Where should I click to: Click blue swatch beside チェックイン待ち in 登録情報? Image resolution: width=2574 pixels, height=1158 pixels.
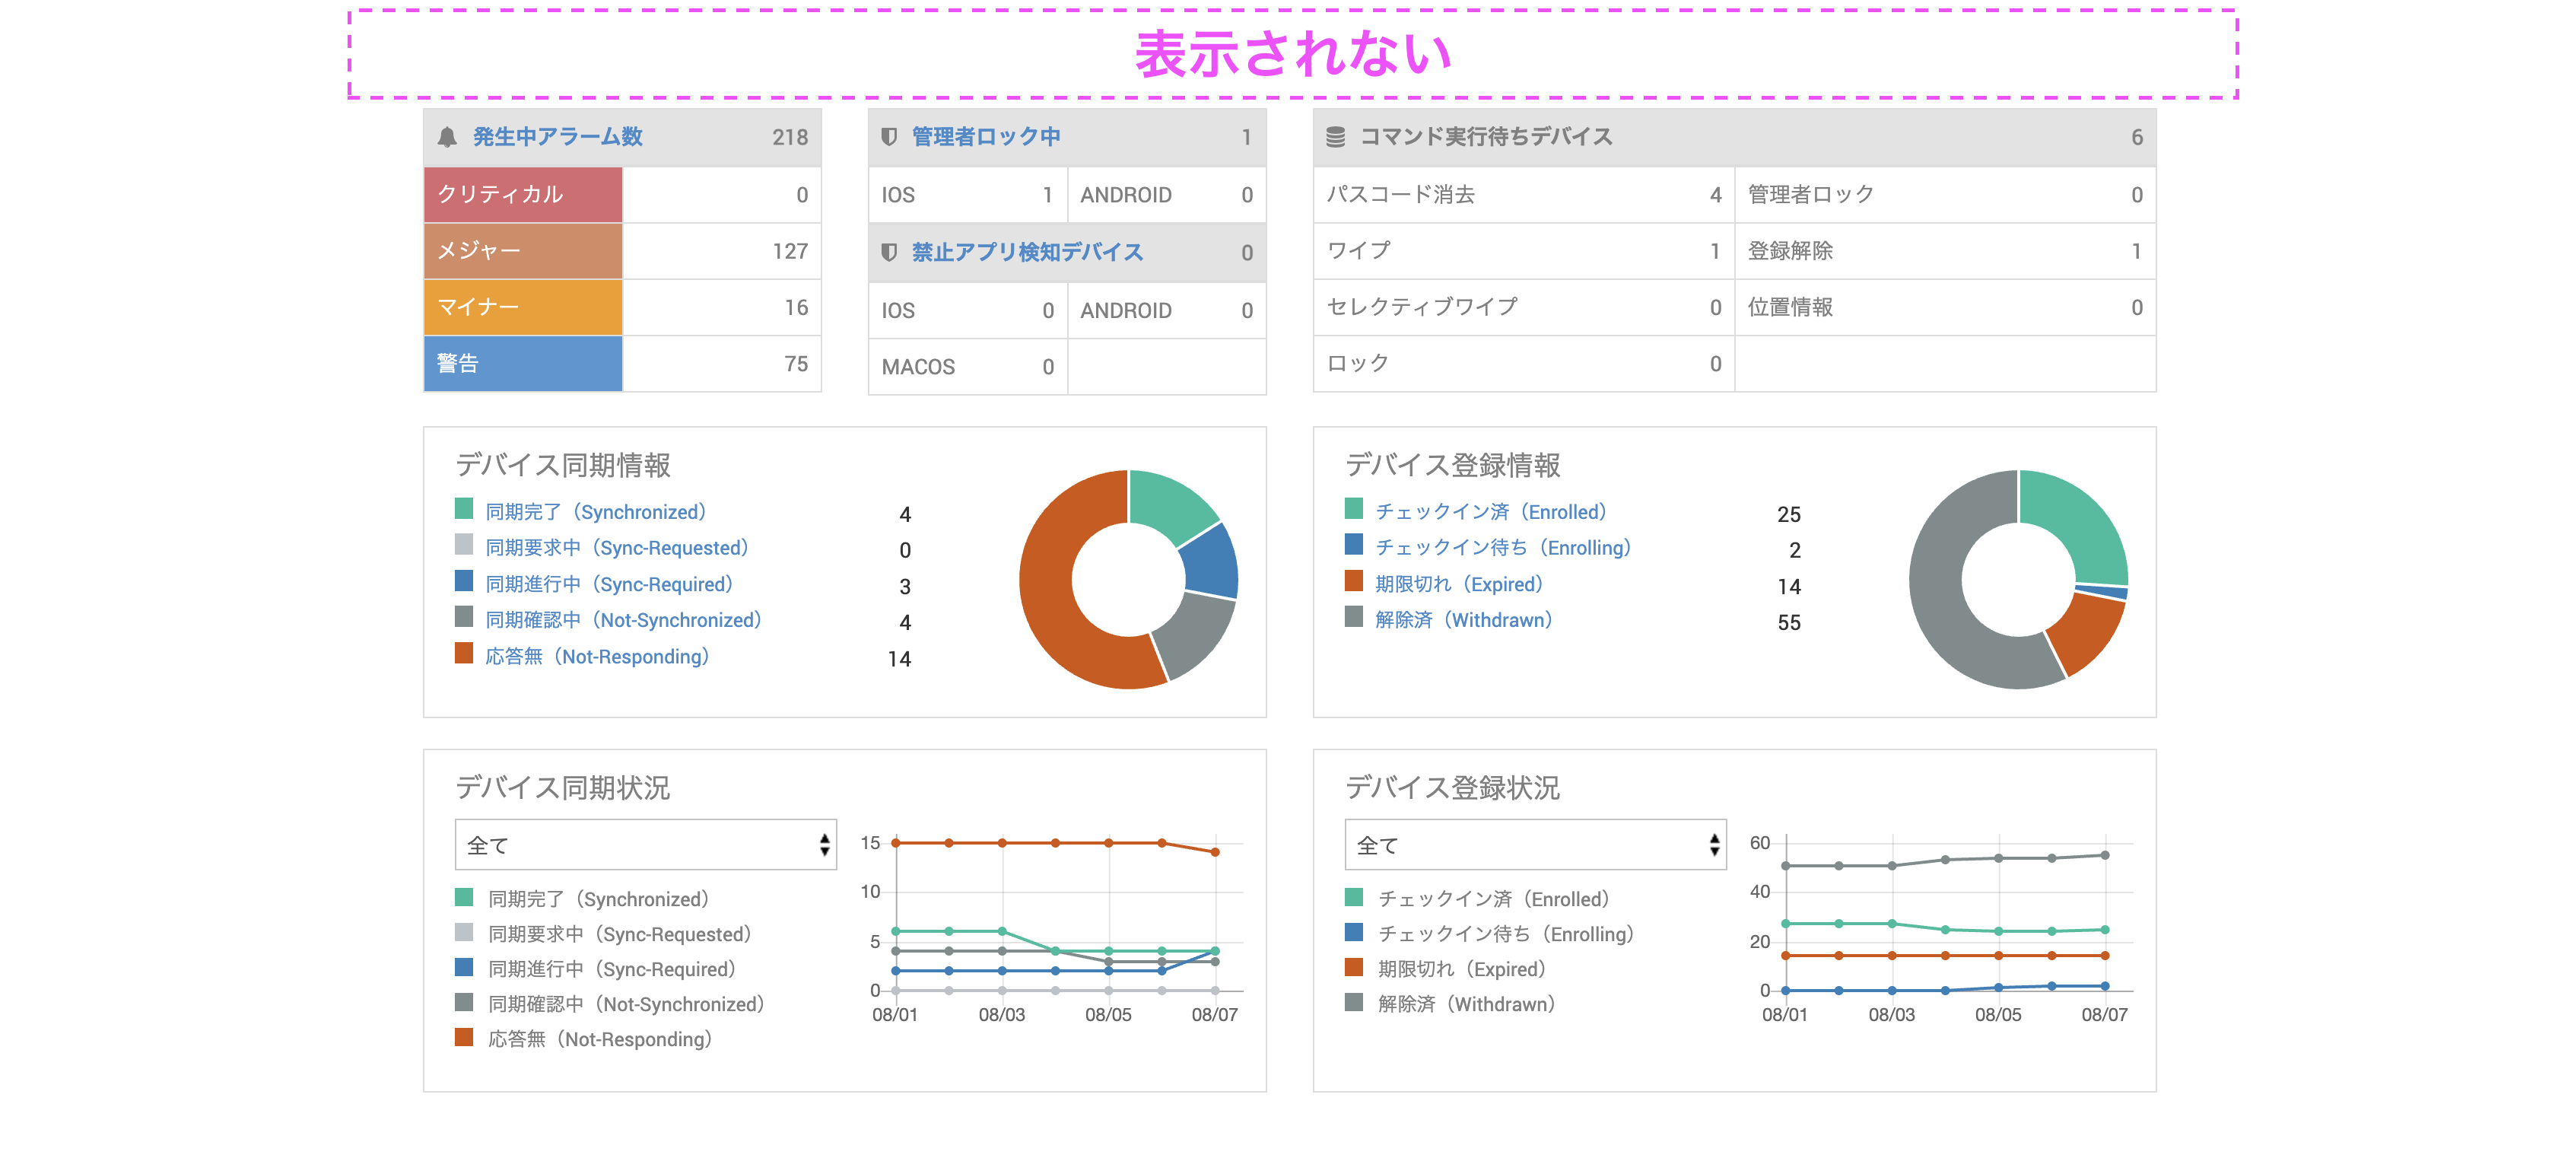pyautogui.click(x=1353, y=546)
